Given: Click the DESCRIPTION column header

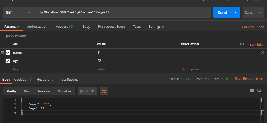Looking at the screenshot, I should tap(190, 45).
